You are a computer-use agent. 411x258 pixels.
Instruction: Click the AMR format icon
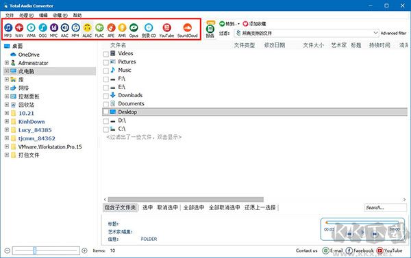coord(122,30)
